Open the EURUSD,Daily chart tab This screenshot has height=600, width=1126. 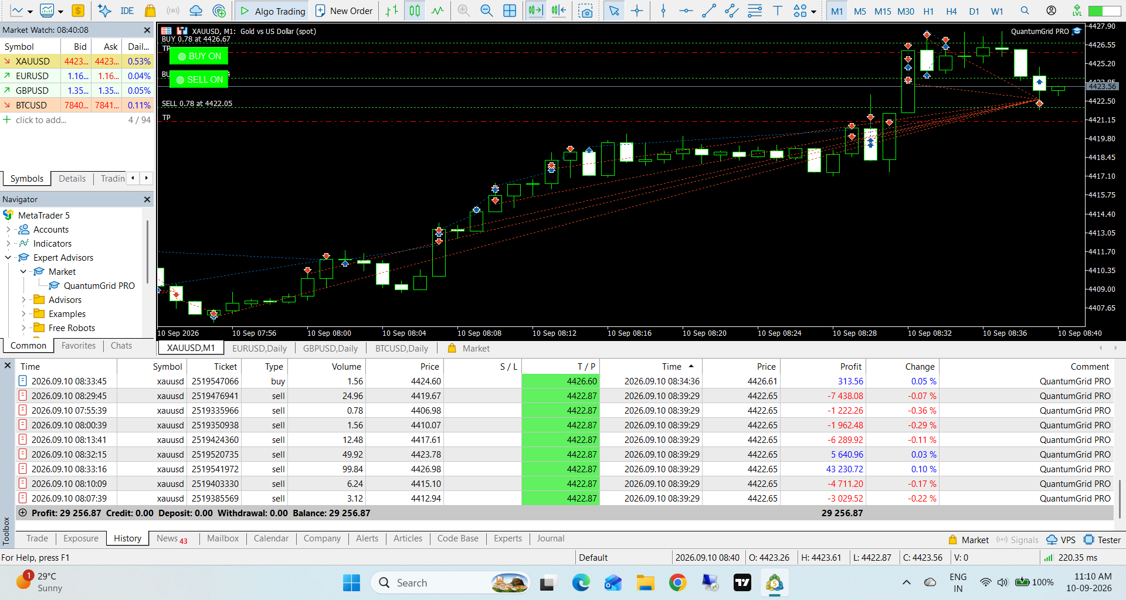[x=259, y=348]
